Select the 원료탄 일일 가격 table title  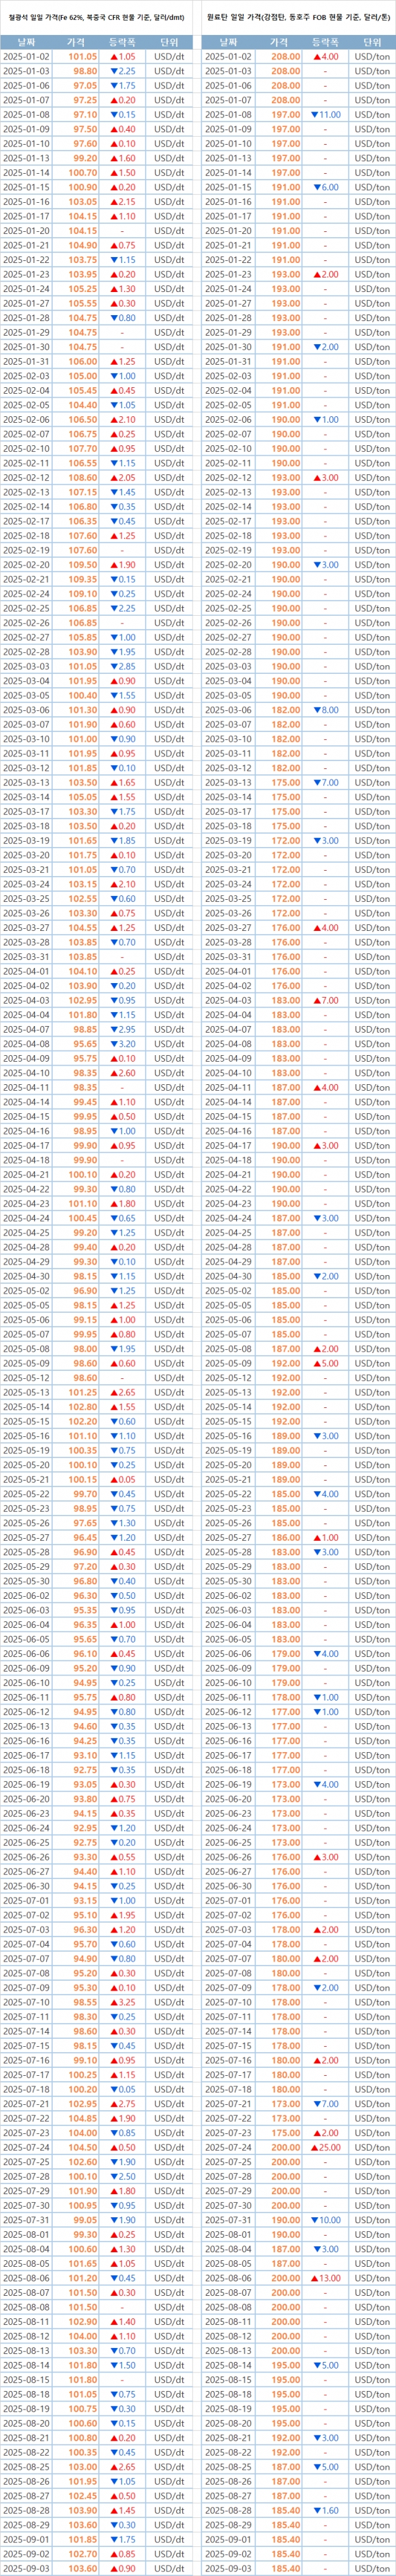coord(297,16)
